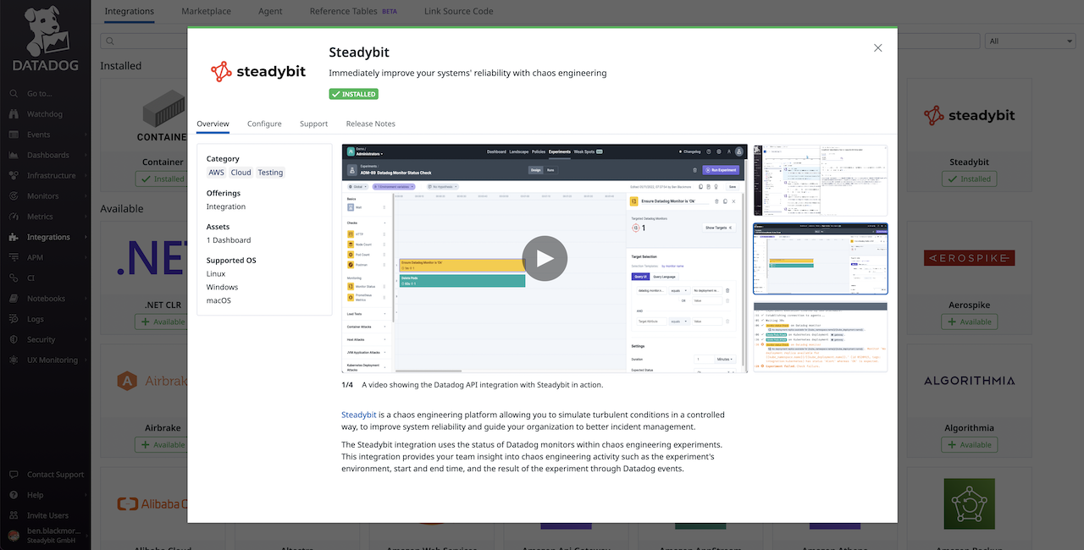This screenshot has height=550, width=1084.
Task: Click the Aerospike logo tile
Action: (969, 258)
